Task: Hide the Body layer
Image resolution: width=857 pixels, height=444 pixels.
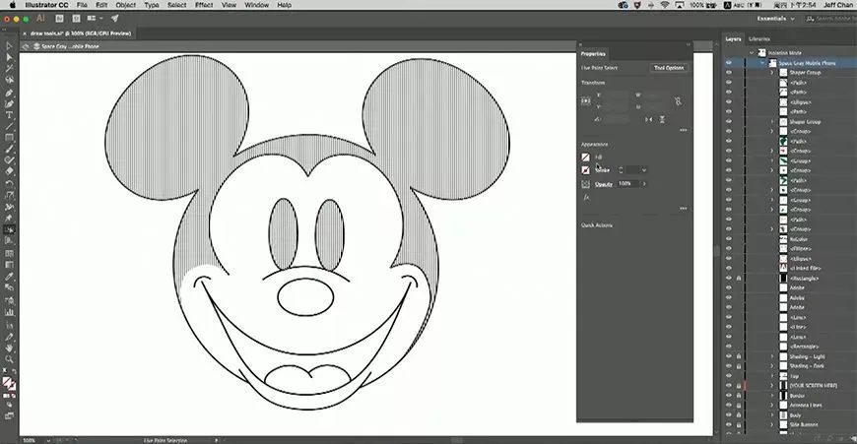Action: (x=729, y=415)
